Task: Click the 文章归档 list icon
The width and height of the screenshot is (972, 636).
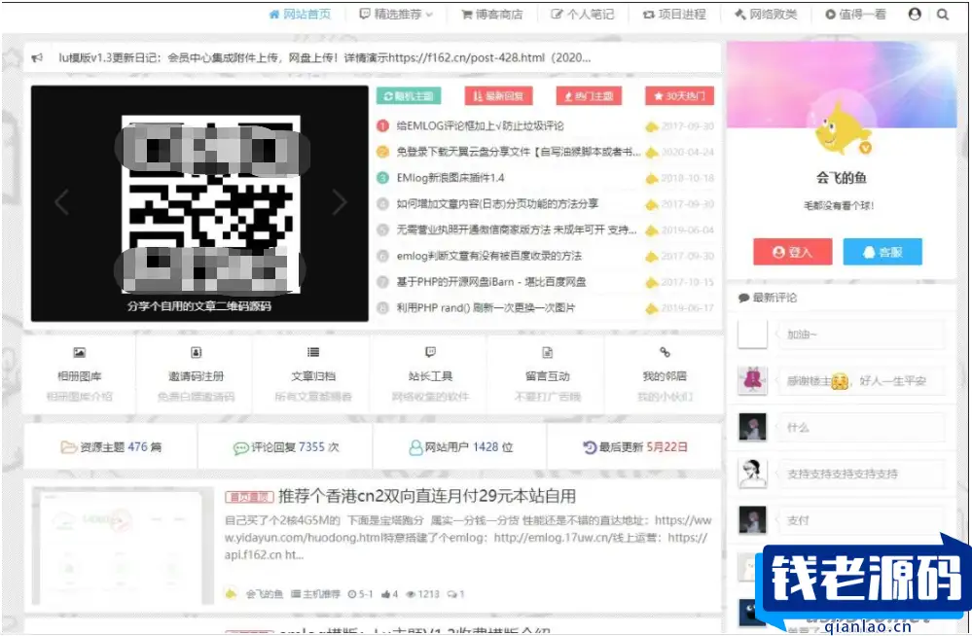Action: click(313, 353)
